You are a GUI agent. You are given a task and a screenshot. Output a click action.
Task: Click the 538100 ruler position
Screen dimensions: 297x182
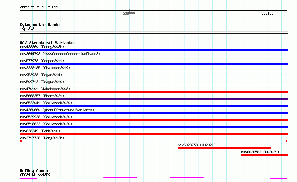point(267,13)
